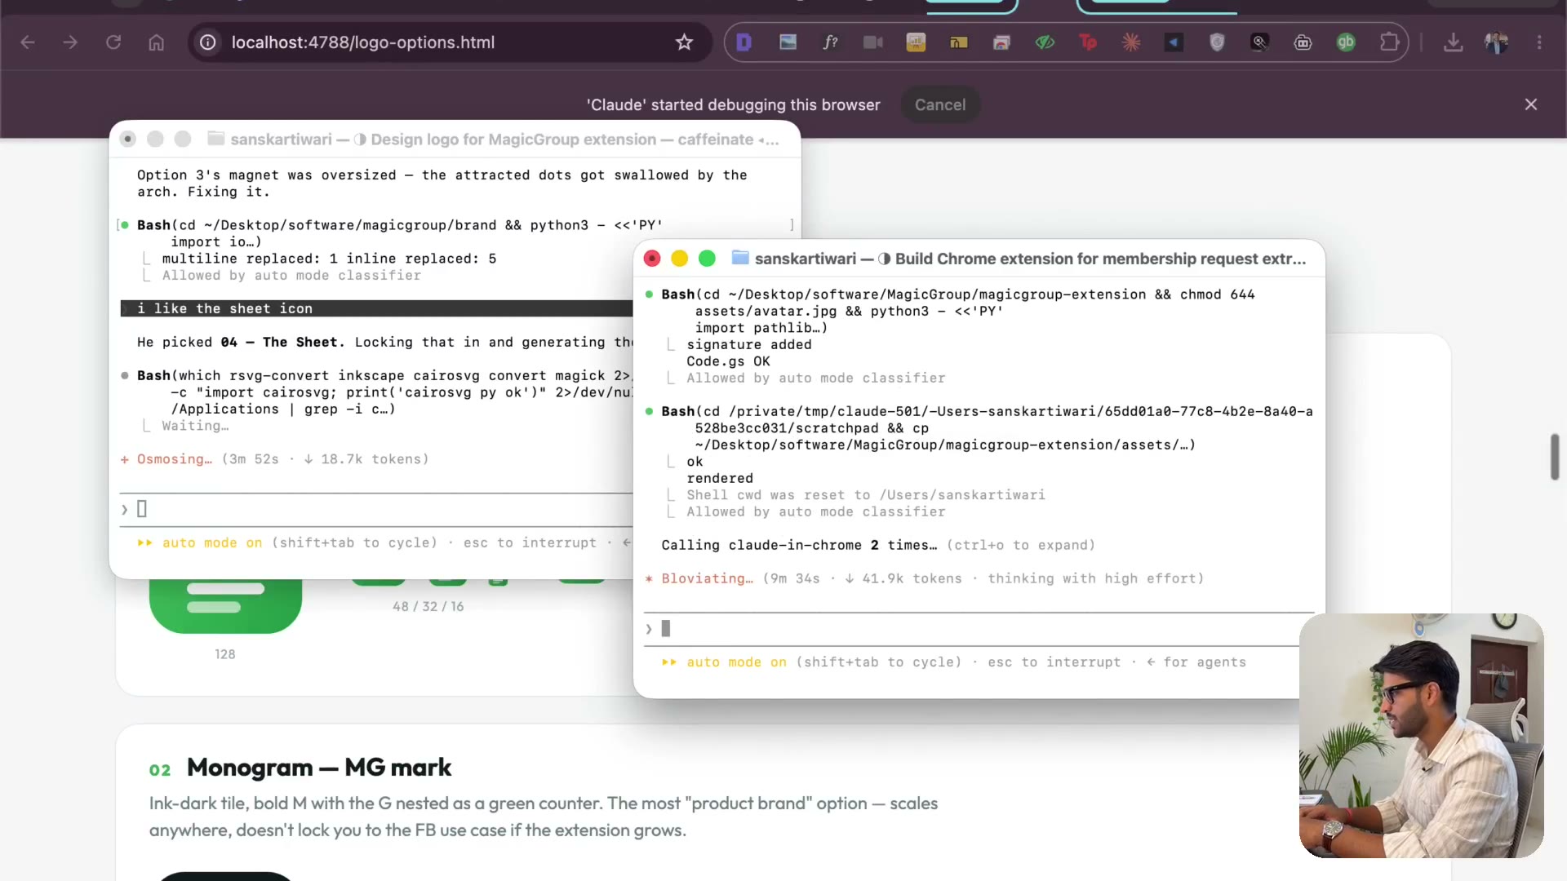Open the yellow folder-shaped extension

click(959, 42)
